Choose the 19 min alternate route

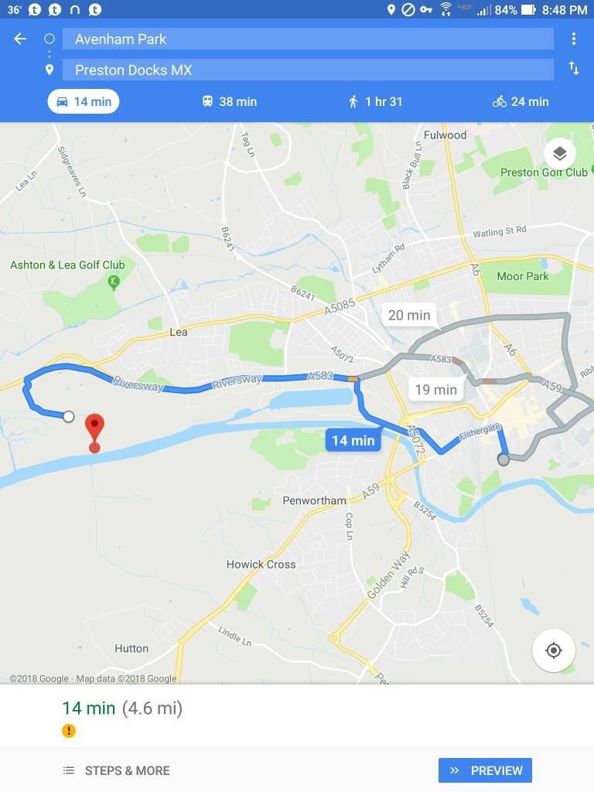pyautogui.click(x=436, y=390)
